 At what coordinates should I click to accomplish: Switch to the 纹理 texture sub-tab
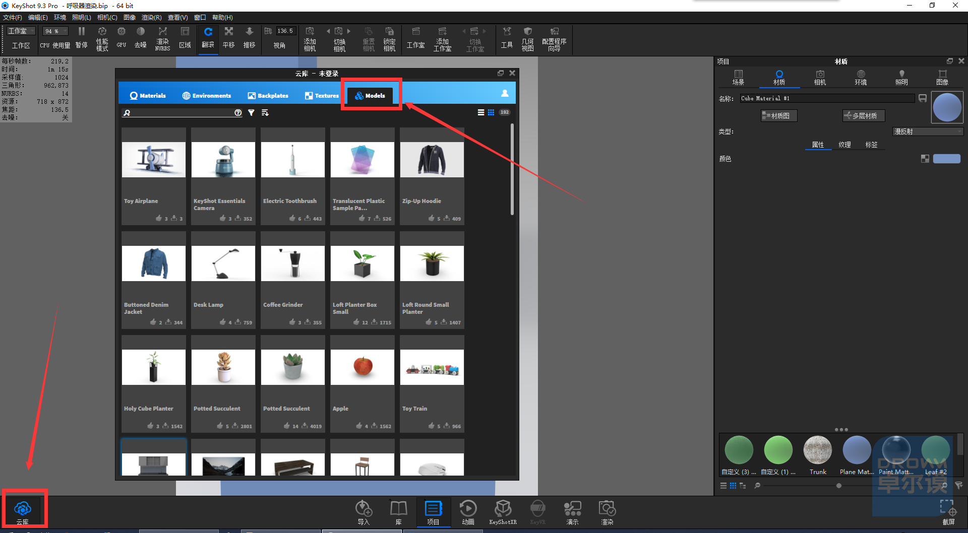tap(845, 145)
